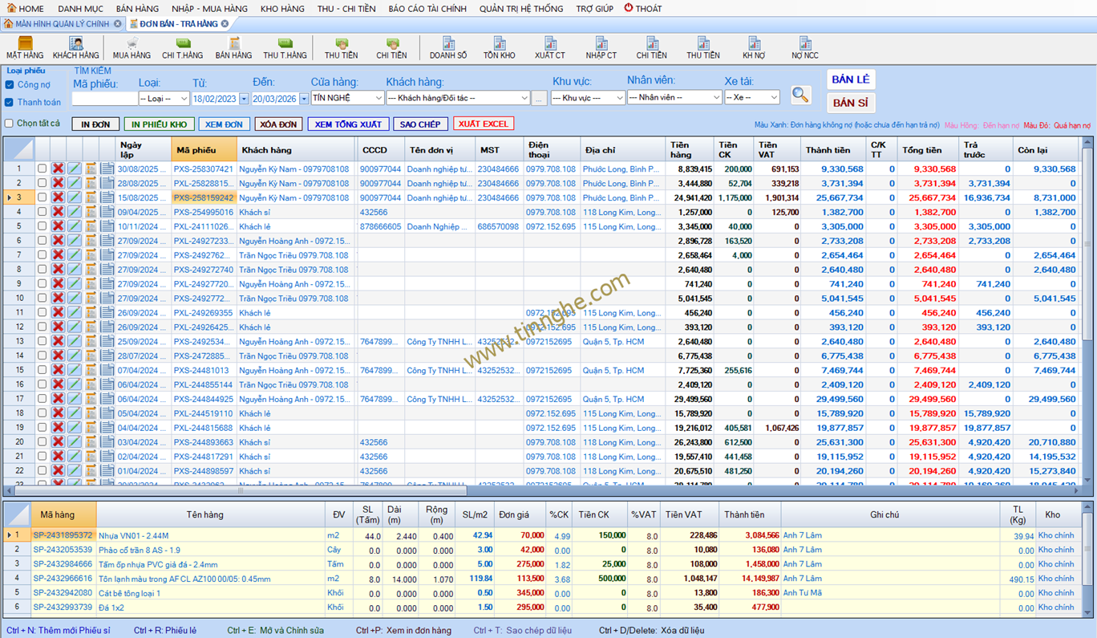Uncheck the Thanh toán checkbox
The height and width of the screenshot is (638, 1097).
tap(10, 103)
